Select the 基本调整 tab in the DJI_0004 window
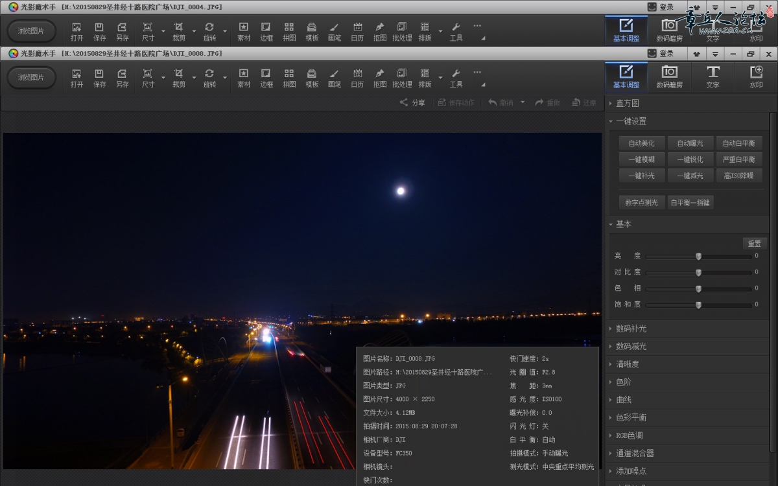The image size is (778, 486). (x=626, y=30)
